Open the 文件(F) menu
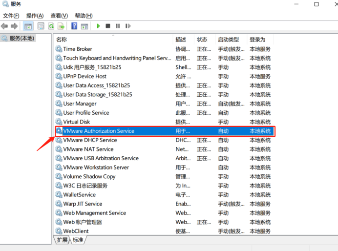338x251 pixels. 11,16
